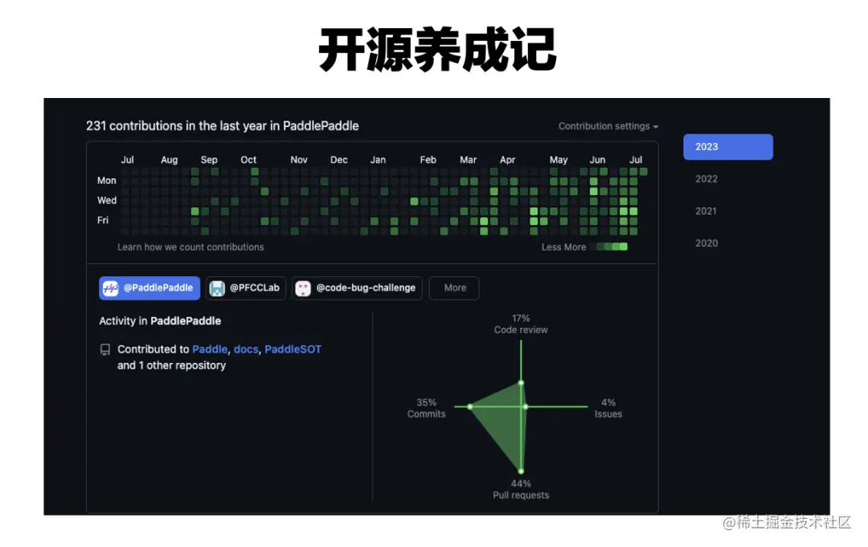Select the @code-bug-challenge organization filter
The image size is (868, 547).
[x=357, y=288]
